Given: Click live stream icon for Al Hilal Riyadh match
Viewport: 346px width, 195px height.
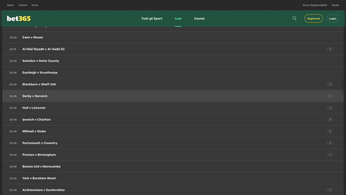Looking at the screenshot, I should [x=330, y=49].
